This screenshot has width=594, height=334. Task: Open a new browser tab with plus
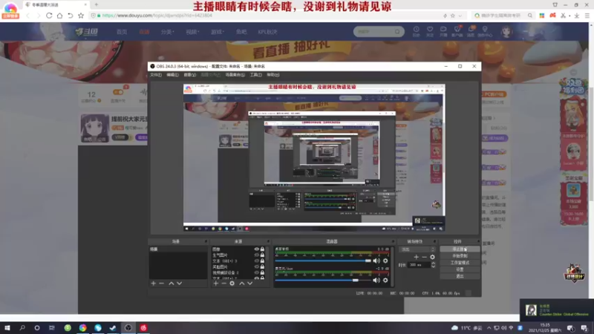coord(97,4)
